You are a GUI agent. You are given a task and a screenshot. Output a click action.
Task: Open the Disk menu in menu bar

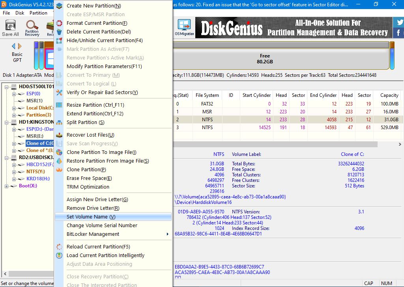(x=20, y=13)
